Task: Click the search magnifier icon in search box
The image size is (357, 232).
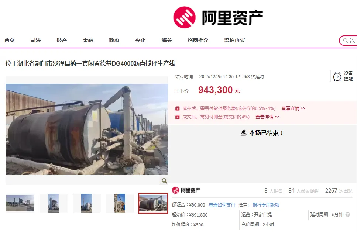Action: pos(346,41)
